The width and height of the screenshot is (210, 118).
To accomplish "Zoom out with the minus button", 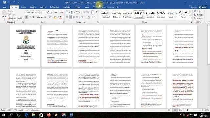I will pos(185,110).
